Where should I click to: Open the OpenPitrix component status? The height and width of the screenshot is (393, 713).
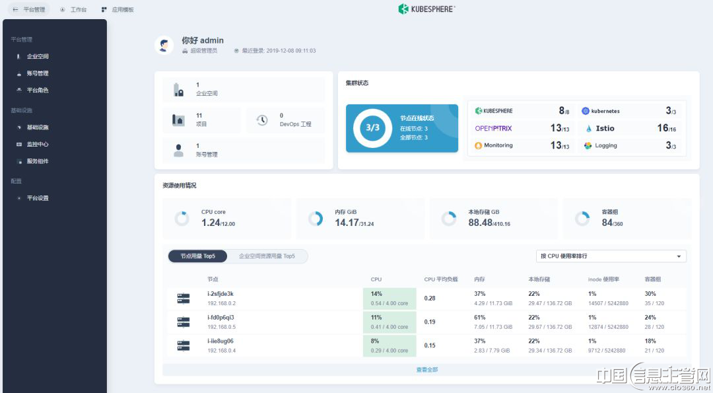(x=522, y=128)
